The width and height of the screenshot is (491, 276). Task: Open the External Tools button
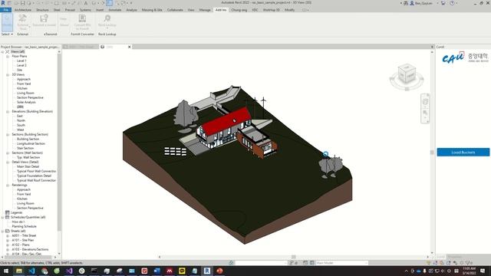coord(23,22)
